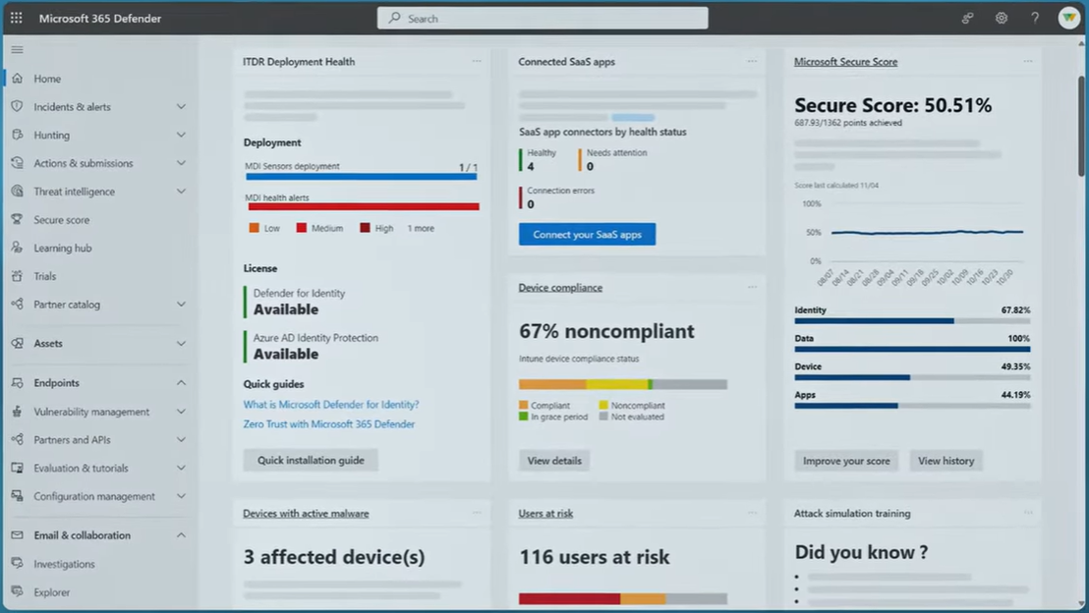Expand Incidents & alerts chevron
The height and width of the screenshot is (613, 1089).
click(x=181, y=107)
